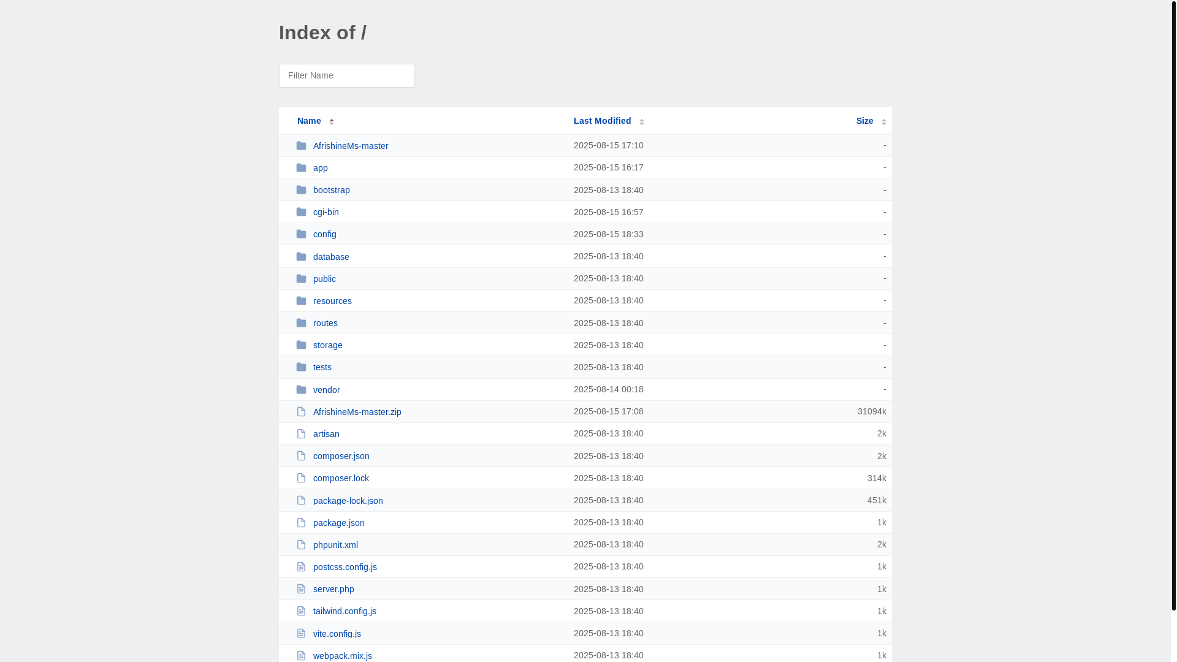Open the phpunit.xml file link
This screenshot has width=1177, height=662.
pyautogui.click(x=335, y=545)
